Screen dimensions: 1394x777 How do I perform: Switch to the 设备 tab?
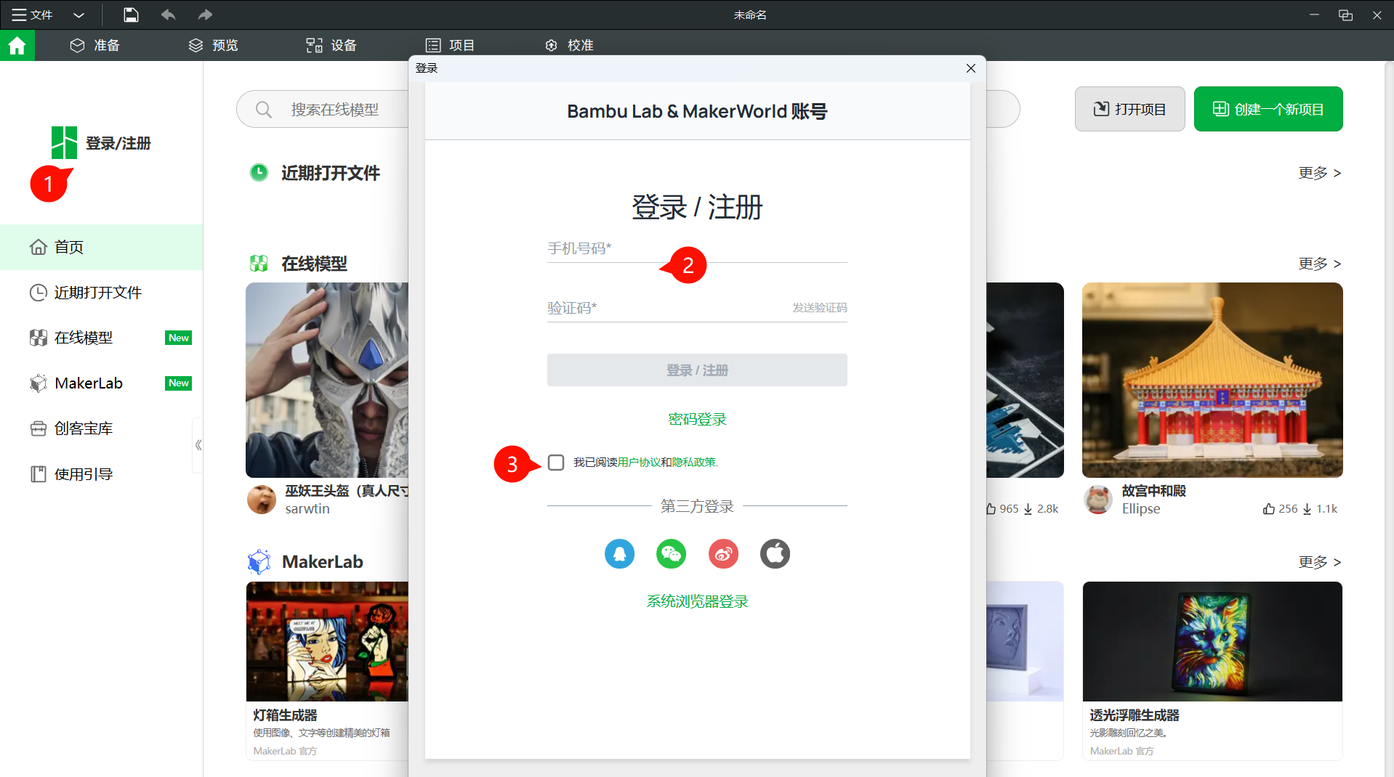pyautogui.click(x=331, y=45)
